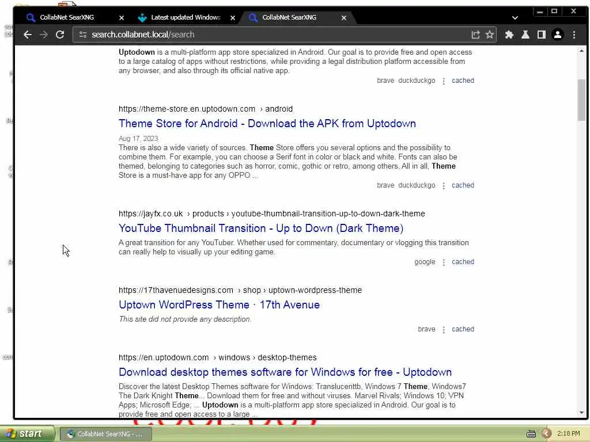Expand the tab search chevron
590x442 pixels.
pos(515,18)
